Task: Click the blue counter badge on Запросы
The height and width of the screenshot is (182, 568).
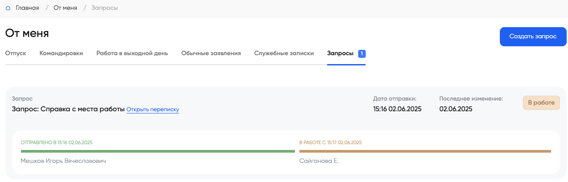Action: click(x=362, y=54)
